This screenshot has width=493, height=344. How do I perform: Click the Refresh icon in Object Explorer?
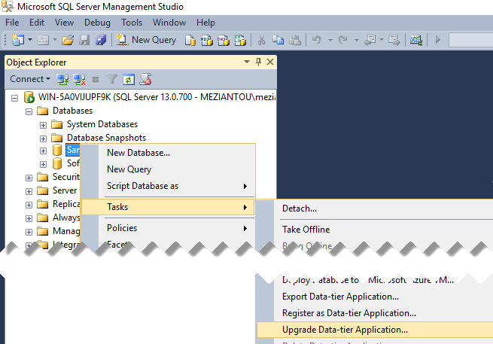click(x=129, y=79)
